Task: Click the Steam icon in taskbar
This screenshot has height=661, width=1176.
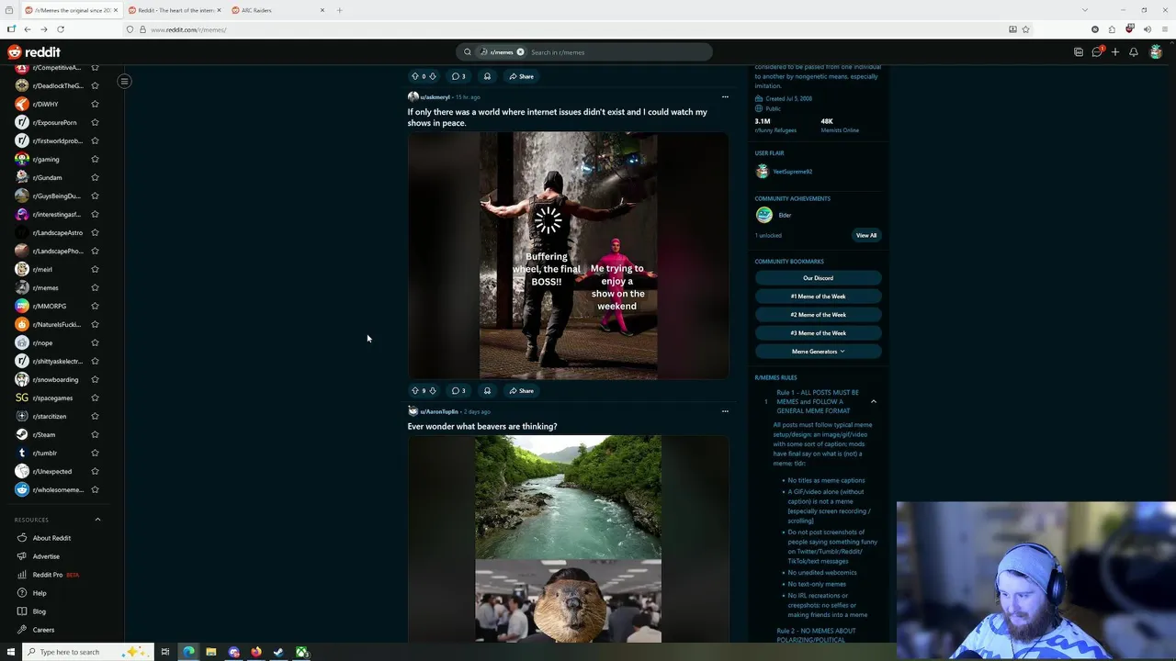Action: [278, 652]
